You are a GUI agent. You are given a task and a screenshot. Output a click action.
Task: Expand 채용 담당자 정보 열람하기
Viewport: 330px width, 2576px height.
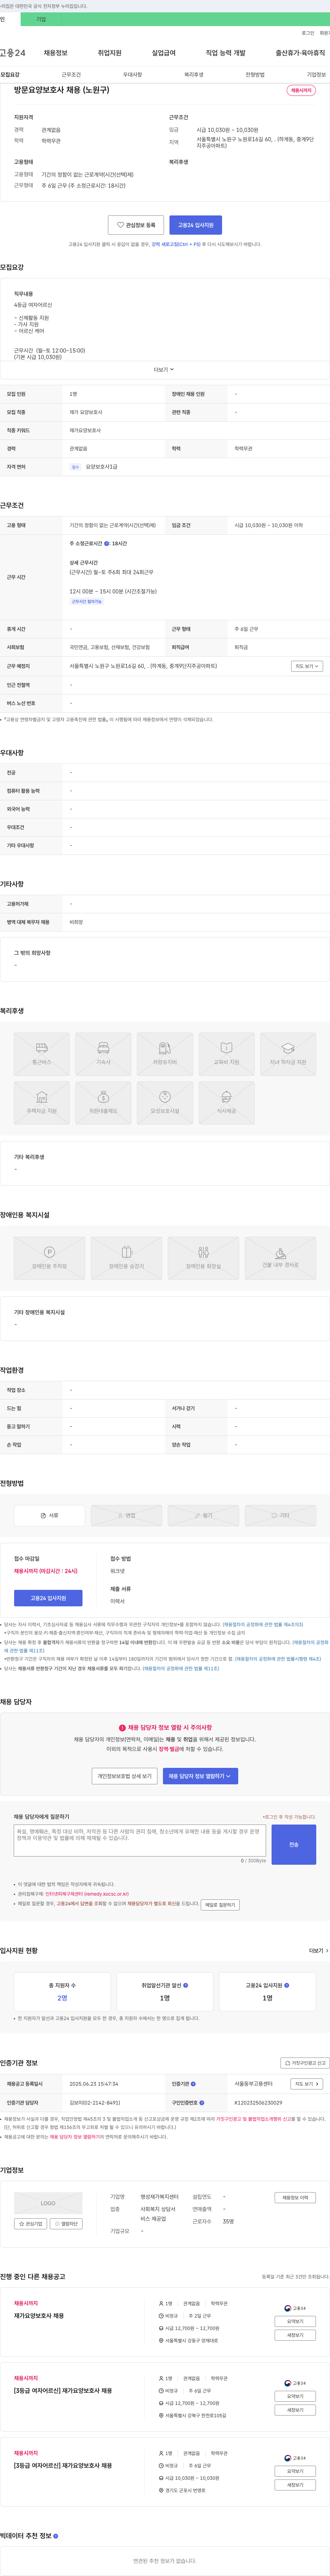click(200, 1776)
